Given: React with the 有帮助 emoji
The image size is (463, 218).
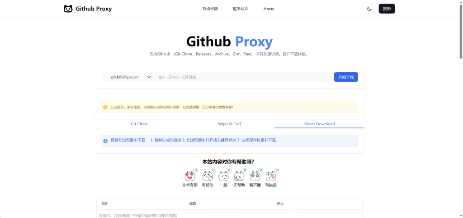Looking at the screenshot, I should 208,177.
